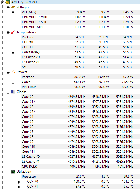Select the PPT Limit row
The width and height of the screenshot is (140, 189).
tap(81, 87)
